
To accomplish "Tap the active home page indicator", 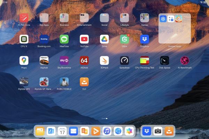I will [x=107, y=118].
